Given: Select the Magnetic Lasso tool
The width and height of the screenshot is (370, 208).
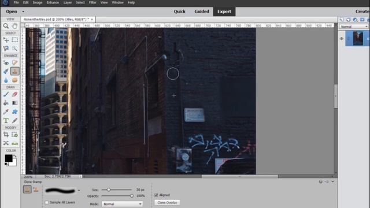Looking at the screenshot, I should pyautogui.click(x=6, y=49).
